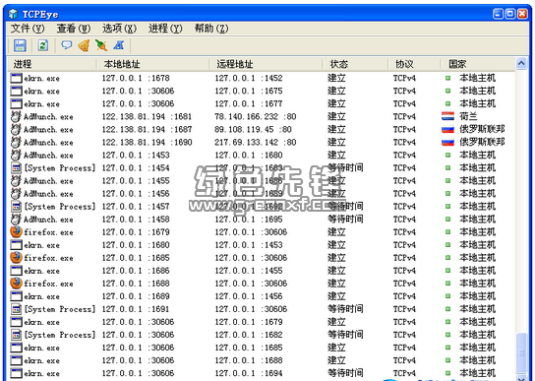
Task: Click ekrn.exe icon at local port 1680
Action: coord(16,245)
